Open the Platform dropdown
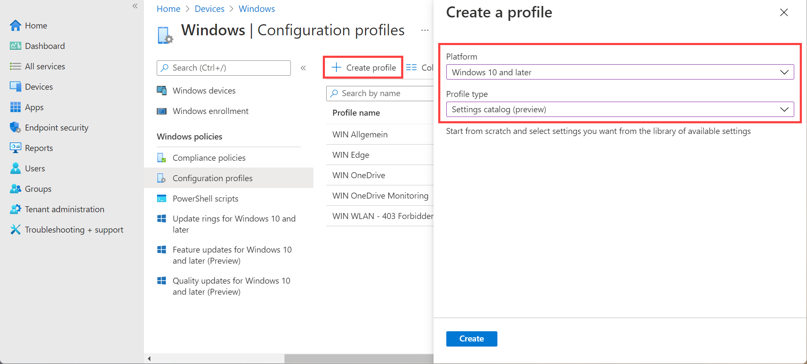807x364 pixels. [620, 72]
